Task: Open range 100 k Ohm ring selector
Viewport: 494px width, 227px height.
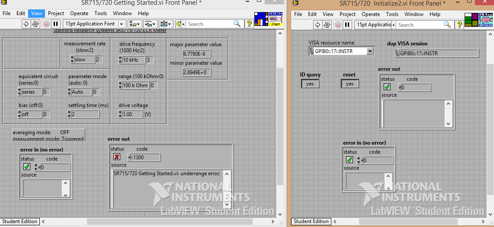Action: [135, 85]
